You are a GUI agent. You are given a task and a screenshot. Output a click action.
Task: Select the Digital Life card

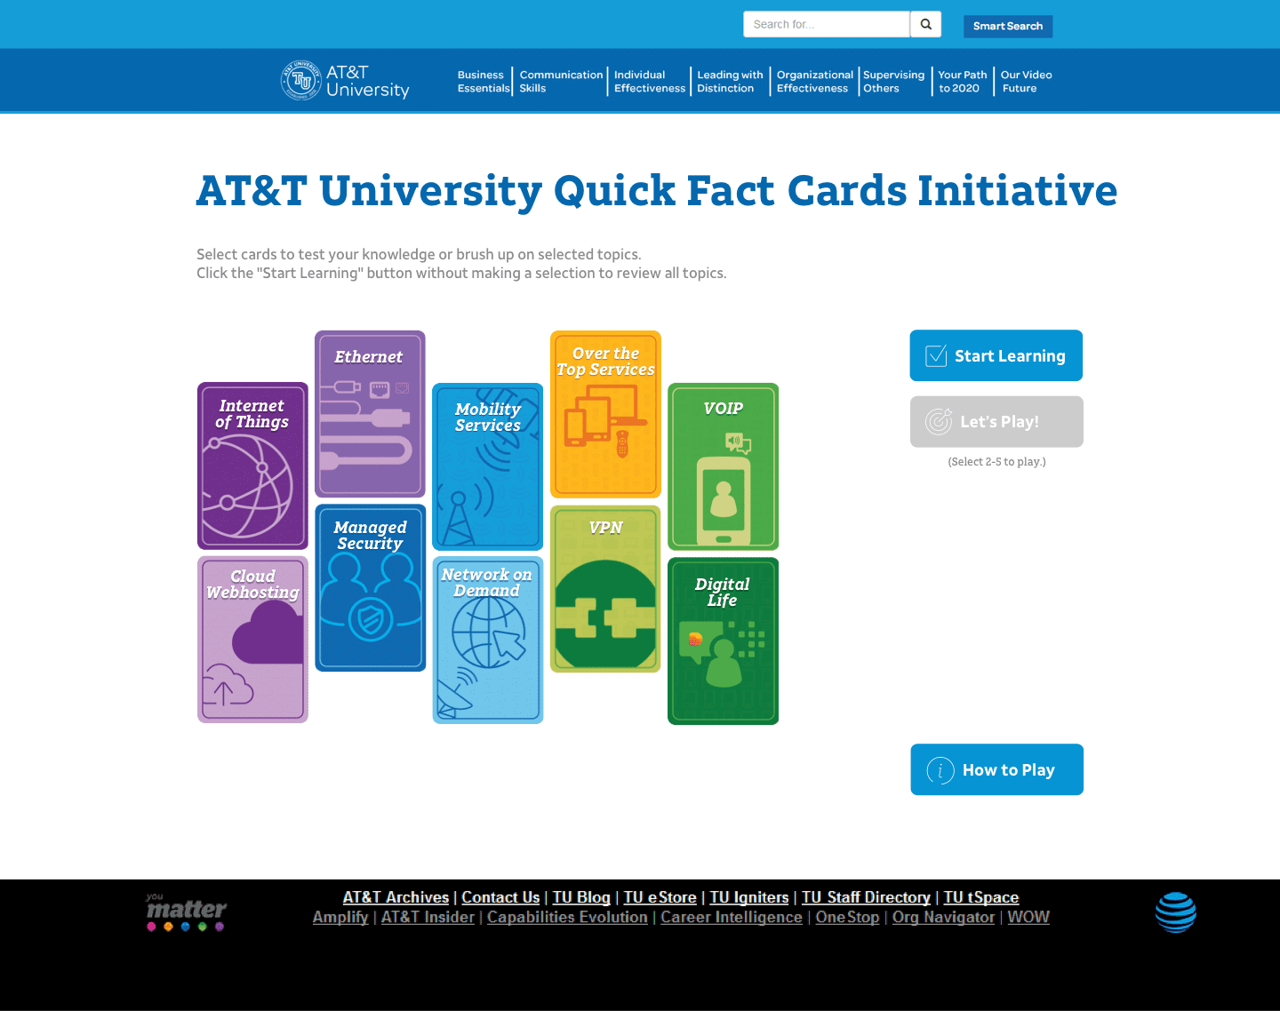click(723, 641)
